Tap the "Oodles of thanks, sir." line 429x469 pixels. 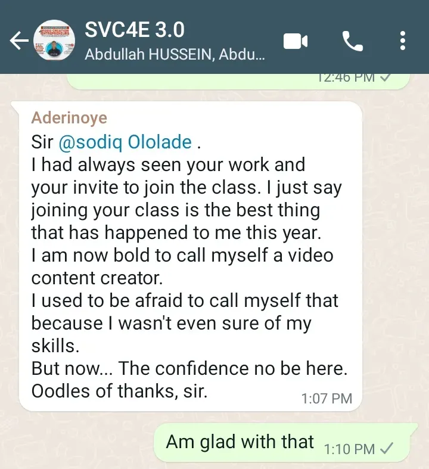[120, 392]
